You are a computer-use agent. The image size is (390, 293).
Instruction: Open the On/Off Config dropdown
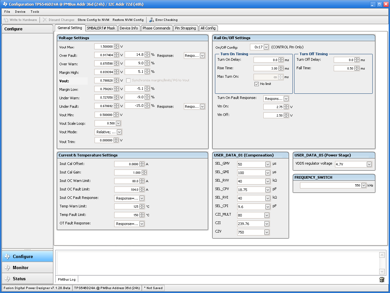tap(266, 47)
